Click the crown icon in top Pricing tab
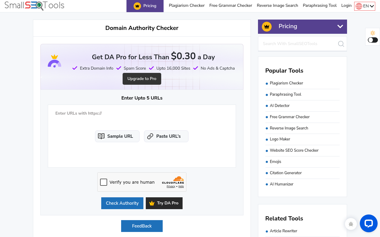 pyautogui.click(x=137, y=6)
